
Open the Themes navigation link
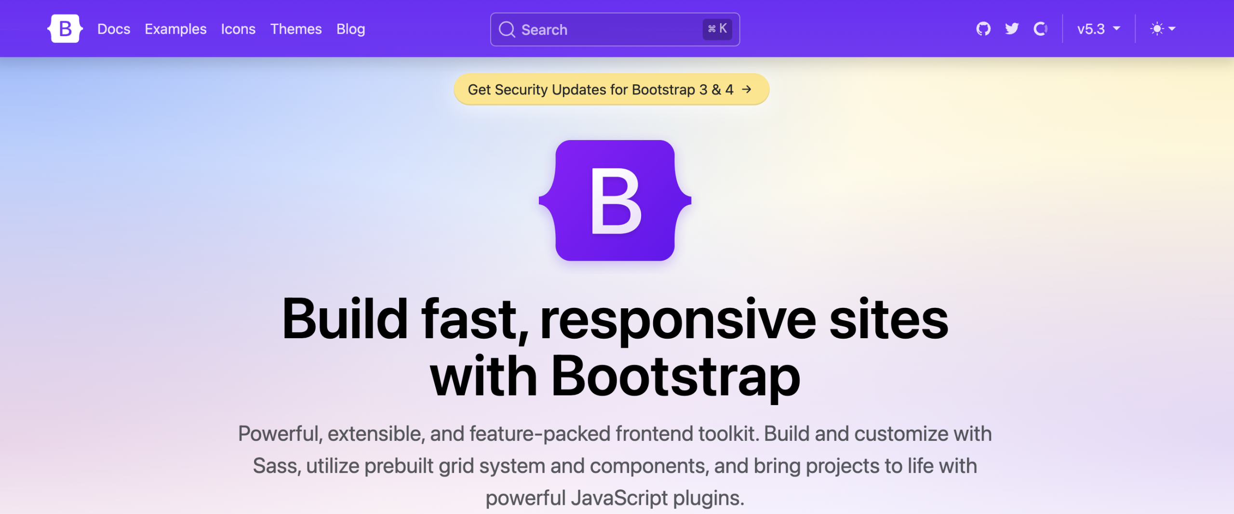[296, 29]
